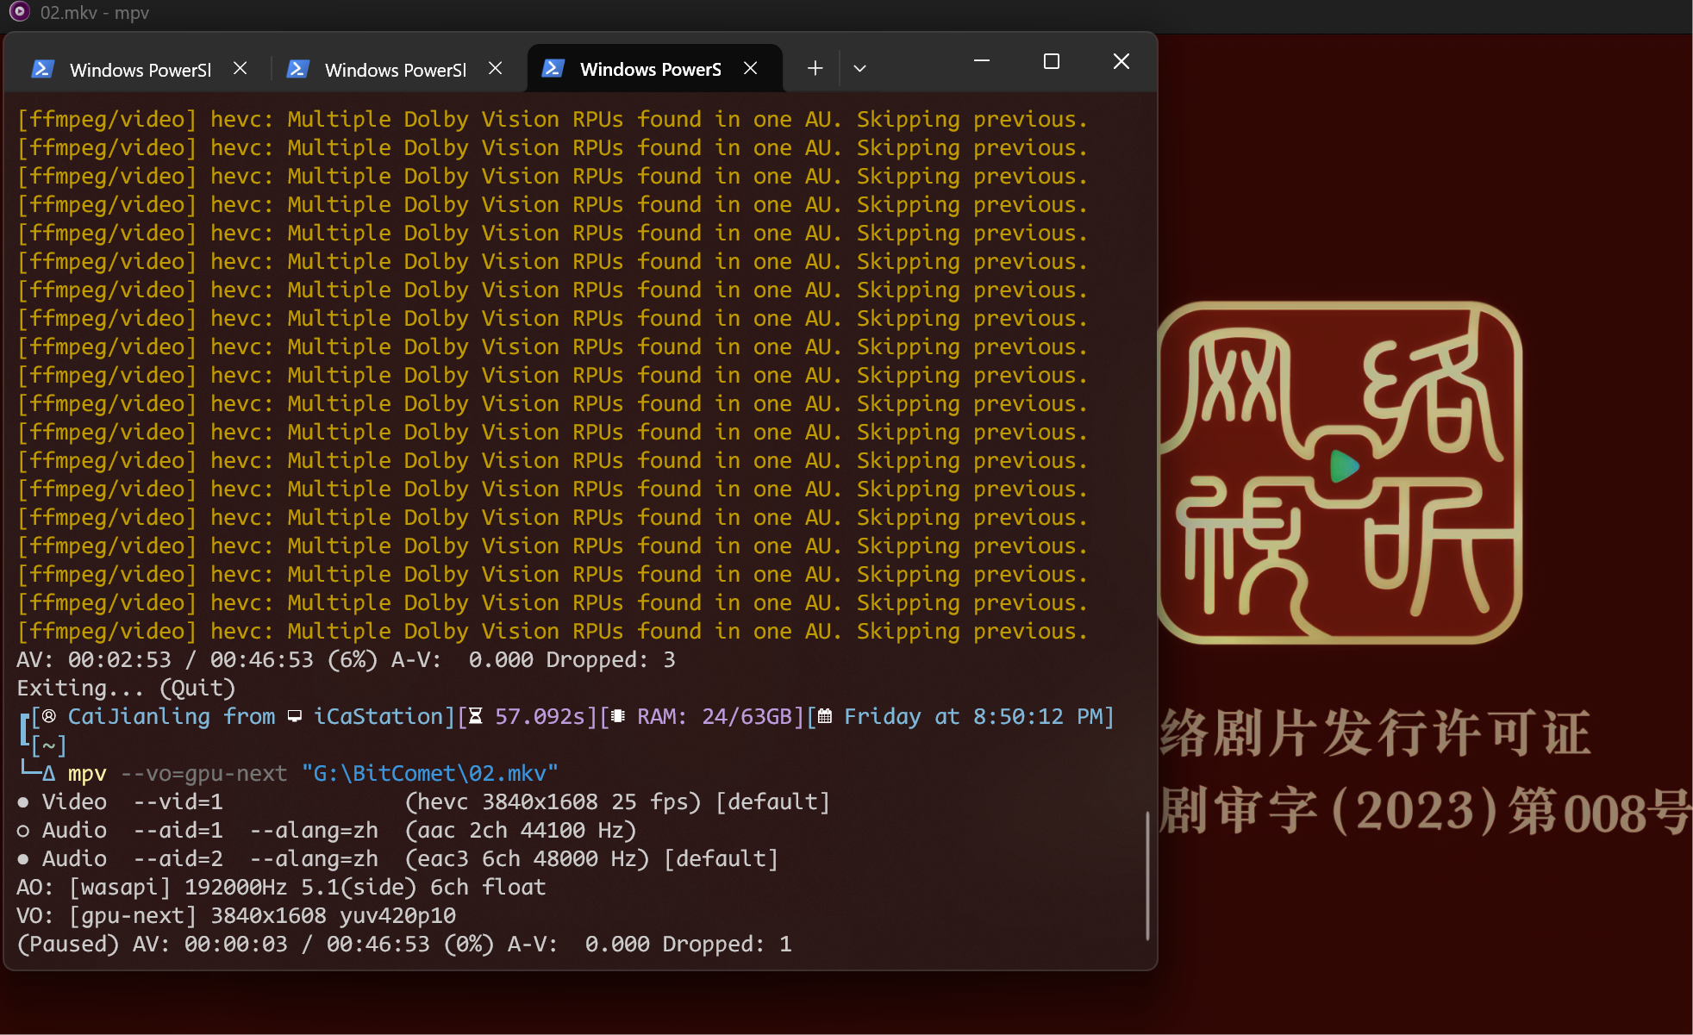The image size is (1693, 1035).
Task: Click the memory chip icon before RAM
Action: [x=617, y=716]
